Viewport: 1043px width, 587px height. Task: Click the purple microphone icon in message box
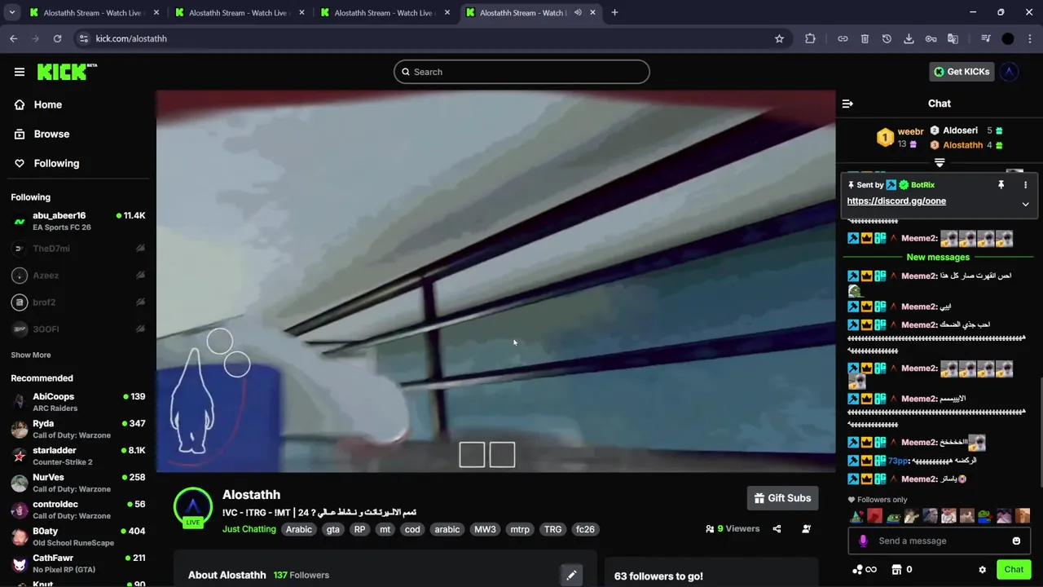click(x=863, y=541)
